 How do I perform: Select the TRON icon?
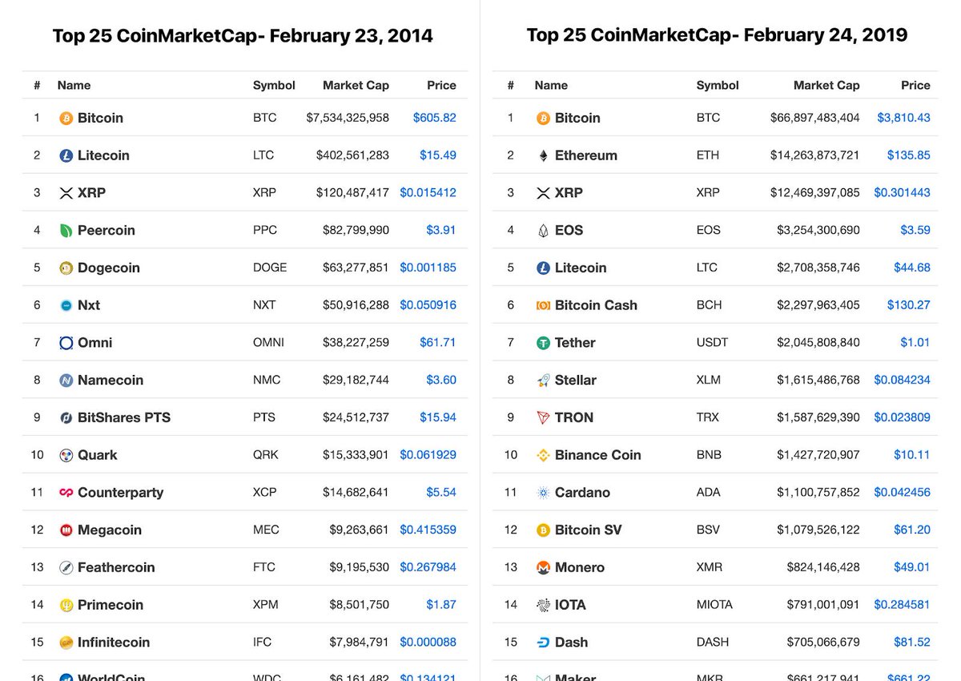point(543,417)
